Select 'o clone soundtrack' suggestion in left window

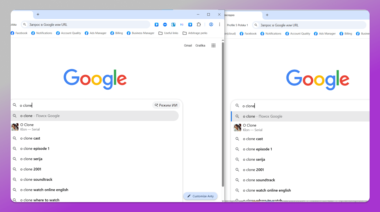pyautogui.click(x=95, y=180)
